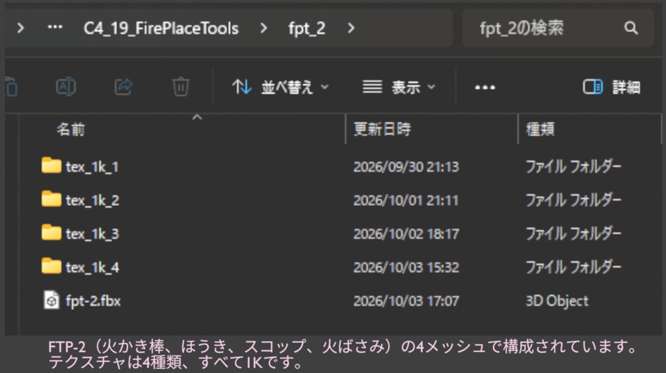Open the hidden breadcrumb path ellipsis

(55, 27)
